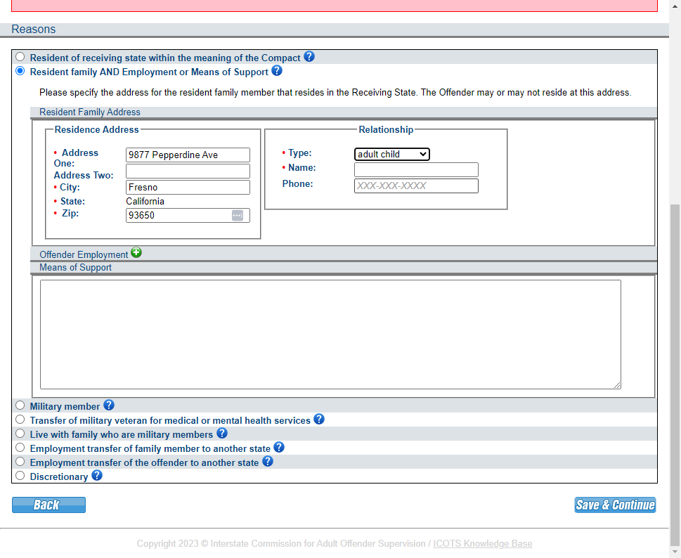Image resolution: width=681 pixels, height=558 pixels.
Task: Select Resident of receiving state radio button
Action: [20, 57]
